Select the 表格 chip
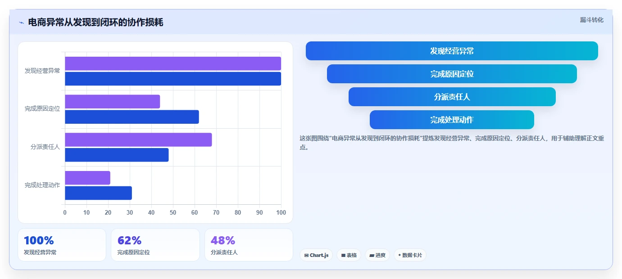 (x=349, y=255)
